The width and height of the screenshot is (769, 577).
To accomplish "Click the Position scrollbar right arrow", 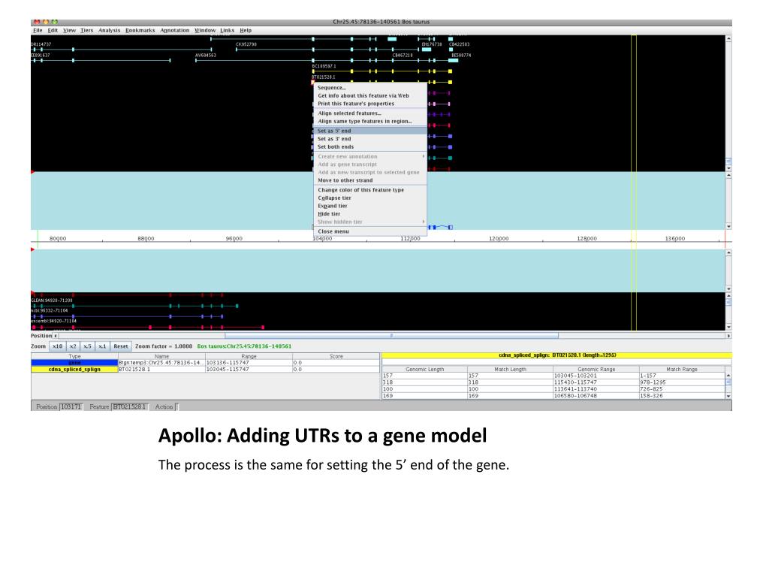I will click(728, 336).
